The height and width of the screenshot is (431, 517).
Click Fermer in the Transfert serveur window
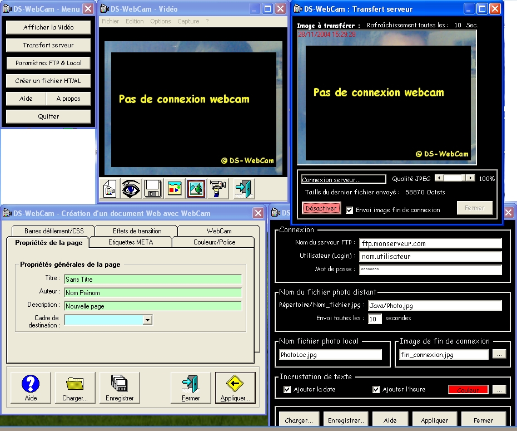(x=474, y=208)
